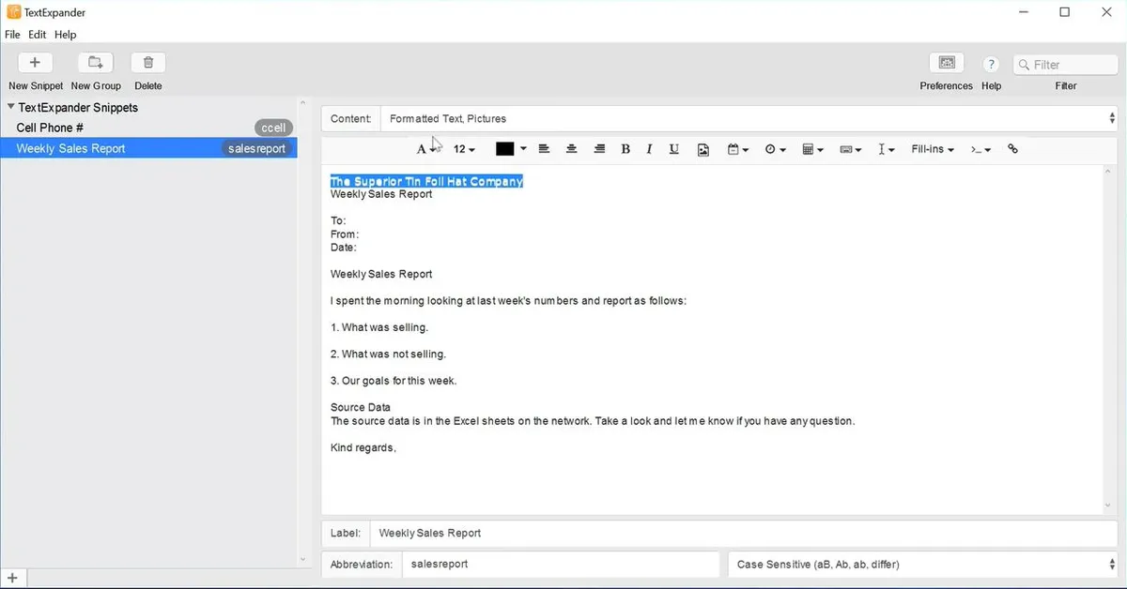Create a New Group folder
The width and height of the screenshot is (1127, 589).
pos(96,63)
